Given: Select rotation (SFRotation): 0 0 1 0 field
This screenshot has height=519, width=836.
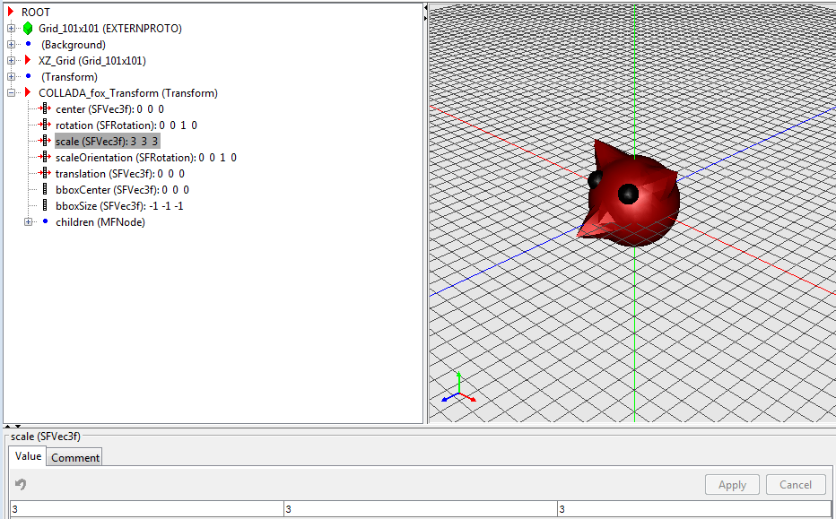Looking at the screenshot, I should [126, 125].
